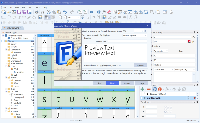Click the text tool T icon
200x123 pixels.
point(19,17)
